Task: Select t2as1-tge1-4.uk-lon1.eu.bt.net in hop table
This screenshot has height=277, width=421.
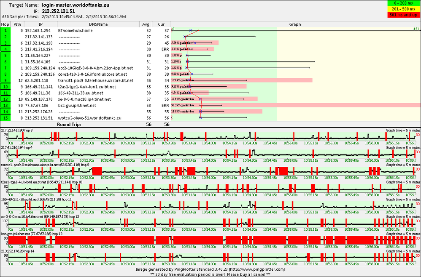Action: [87, 87]
